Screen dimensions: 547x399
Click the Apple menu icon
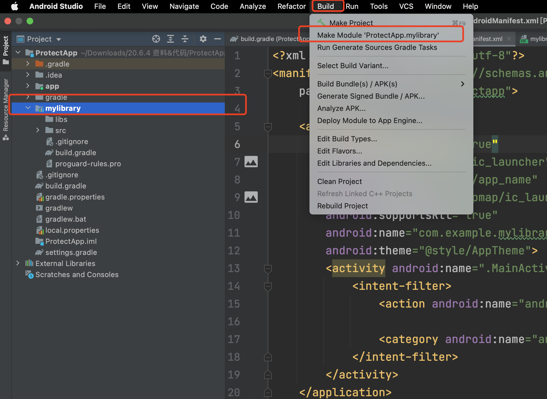(14, 6)
